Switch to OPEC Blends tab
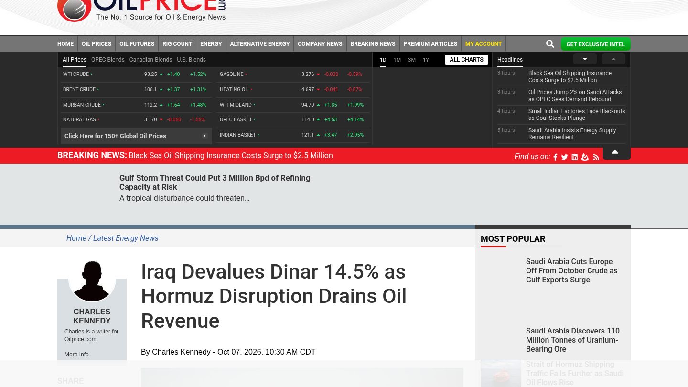688x387 pixels. (108, 60)
